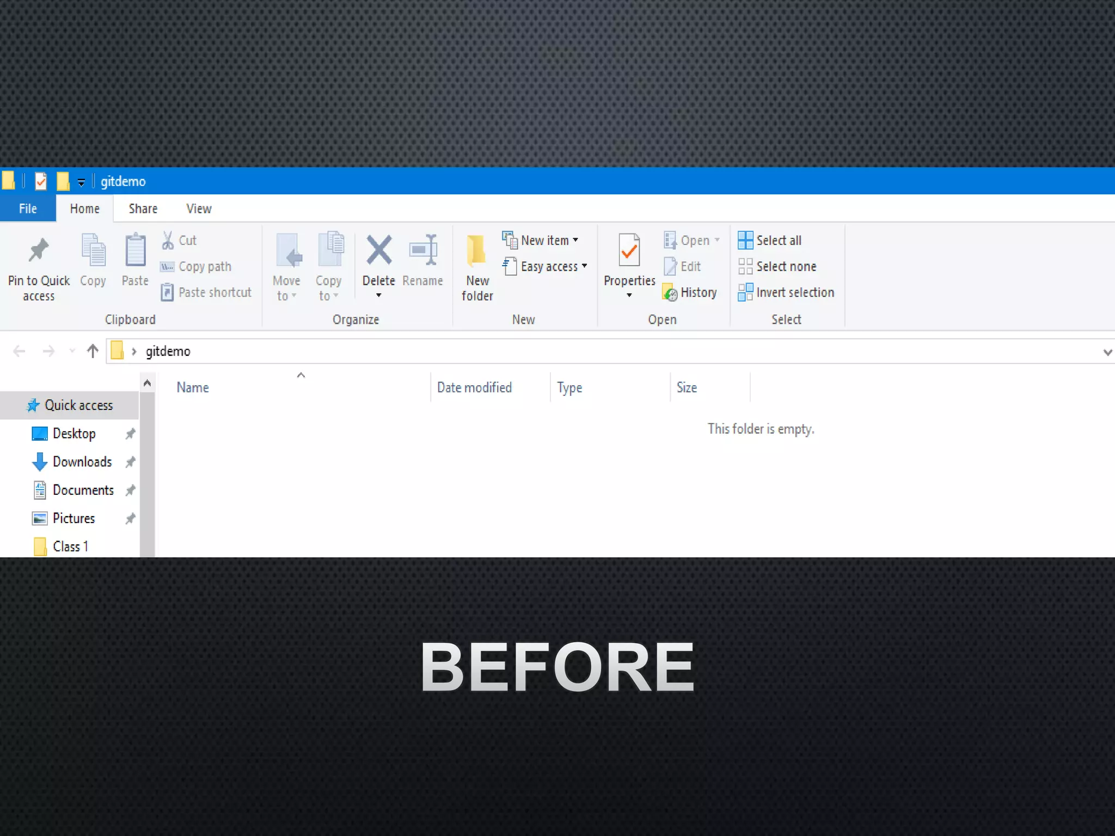Click the up arrow navigation button
This screenshot has height=836, width=1115.
(93, 352)
